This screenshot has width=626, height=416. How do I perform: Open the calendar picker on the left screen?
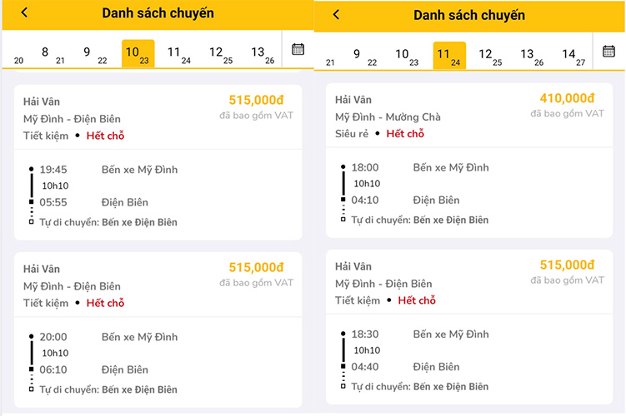(x=298, y=49)
